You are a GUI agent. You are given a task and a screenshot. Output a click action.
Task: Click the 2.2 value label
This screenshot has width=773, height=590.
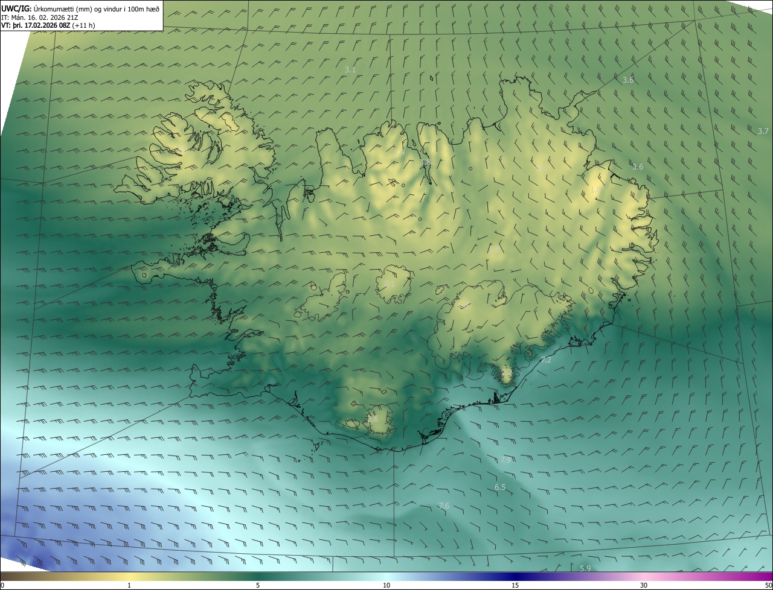[506, 373]
